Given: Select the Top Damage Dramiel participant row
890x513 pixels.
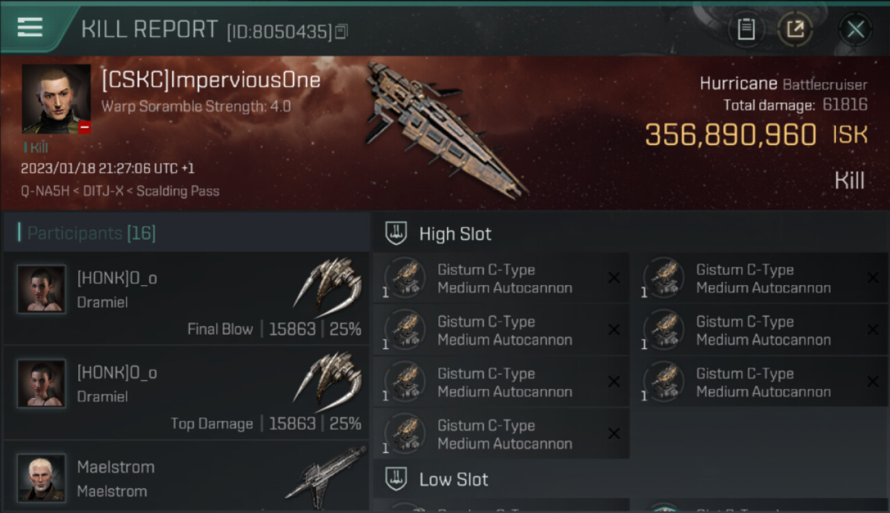Looking at the screenshot, I should [x=186, y=393].
